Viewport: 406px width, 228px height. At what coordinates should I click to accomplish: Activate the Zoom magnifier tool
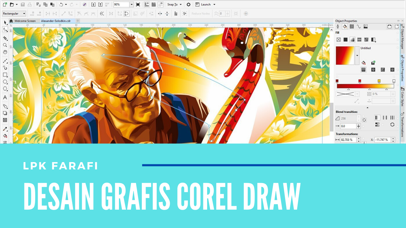[x=5, y=45]
